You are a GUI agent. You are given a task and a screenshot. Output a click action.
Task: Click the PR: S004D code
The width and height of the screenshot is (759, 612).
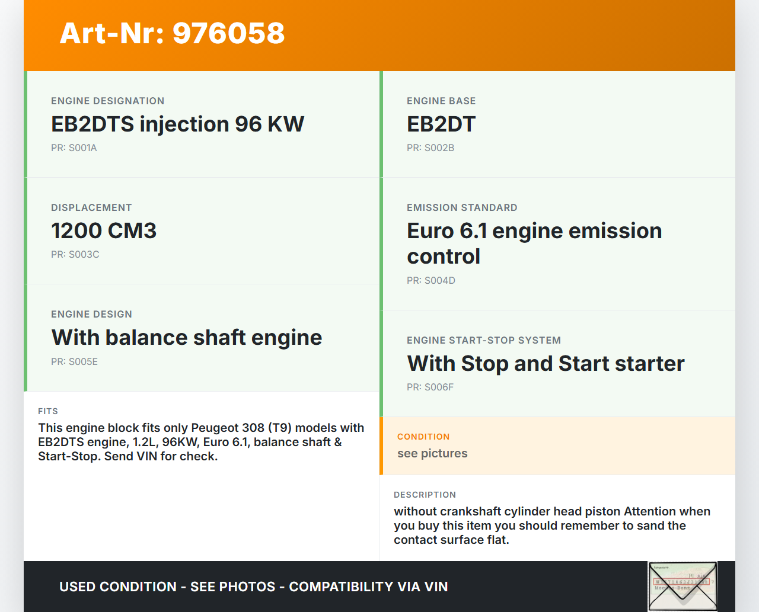pyautogui.click(x=430, y=281)
